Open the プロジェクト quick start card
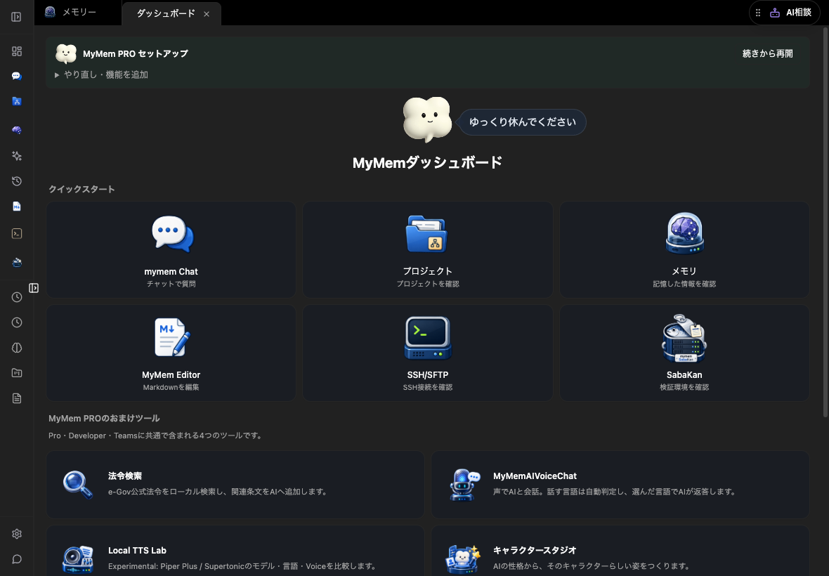Screen dimensions: 829x576 pos(428,249)
